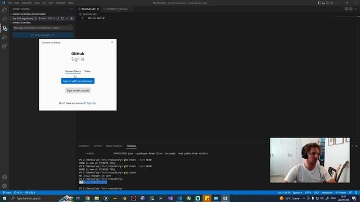The height and width of the screenshot is (202, 360).
Task: Switch to the COMMIT_EDITMSG tab
Action: (117, 9)
